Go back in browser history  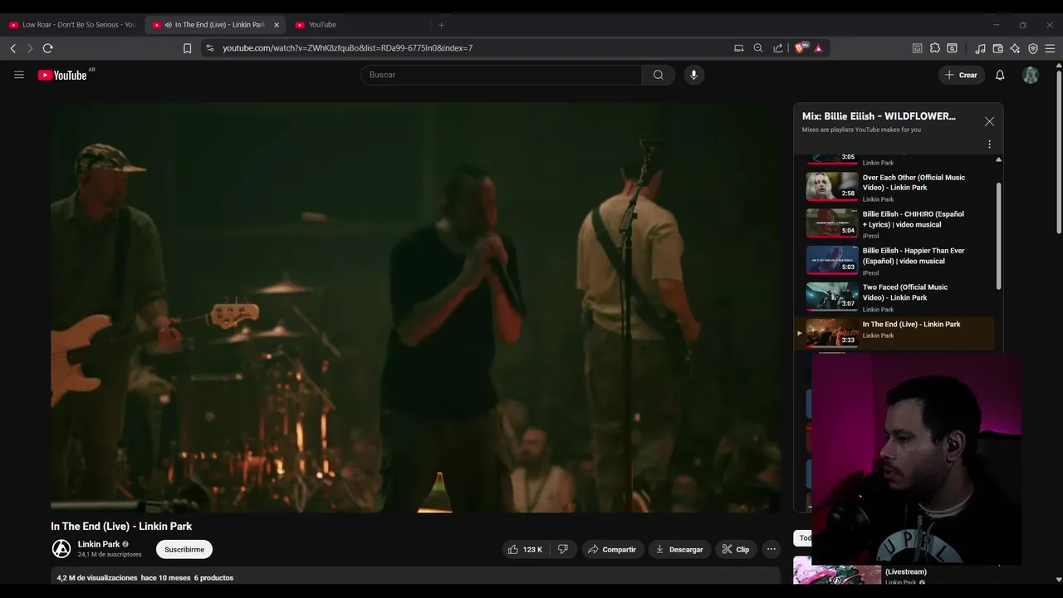pos(13,48)
